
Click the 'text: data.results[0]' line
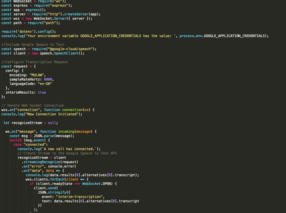coord(91,201)
